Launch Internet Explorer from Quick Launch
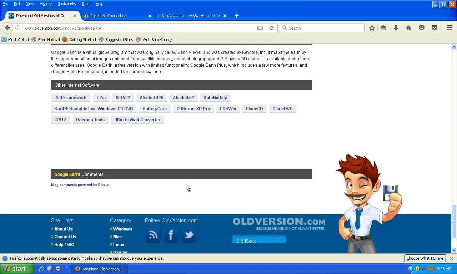The width and height of the screenshot is (457, 274). (x=42, y=269)
